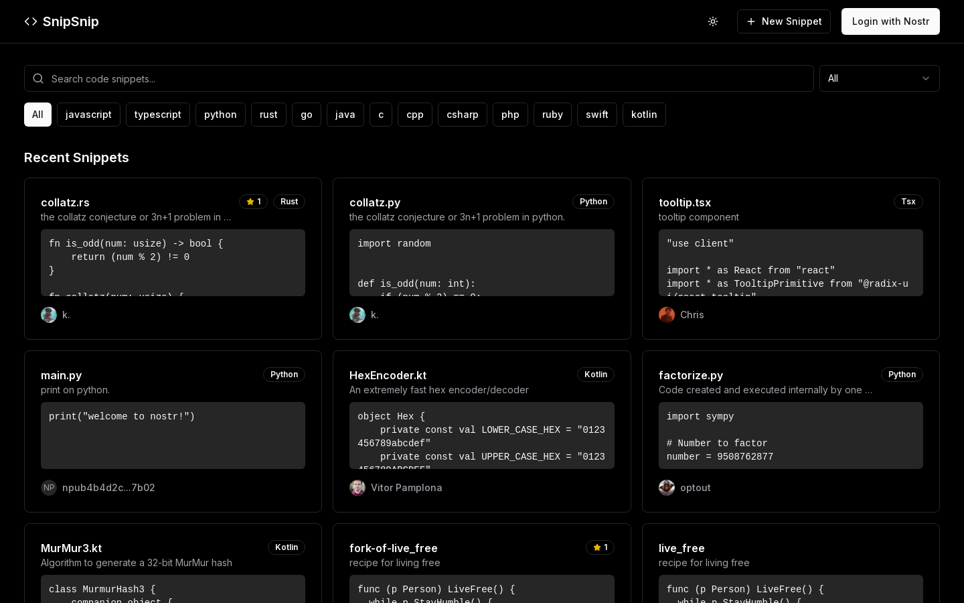Screen dimensions: 964x603
Task: Click author avatar on collatz.rs card
Action: tap(49, 315)
